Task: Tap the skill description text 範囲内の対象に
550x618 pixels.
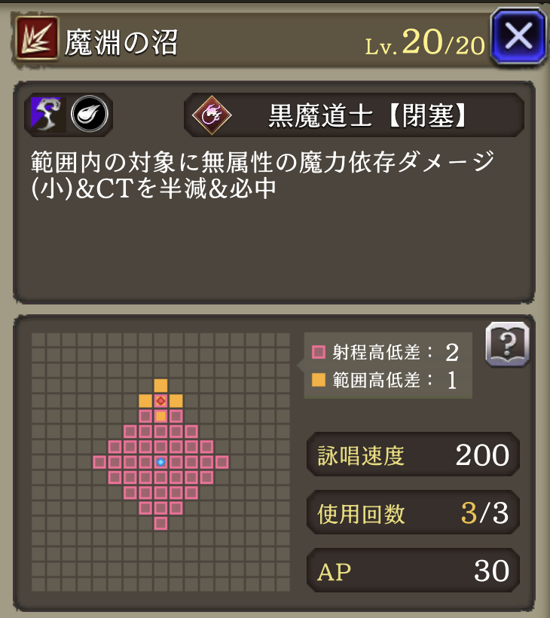Action: 103,162
